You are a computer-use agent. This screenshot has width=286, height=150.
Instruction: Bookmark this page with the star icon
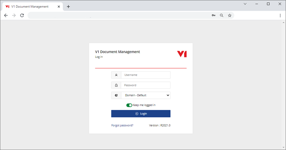click(x=230, y=15)
